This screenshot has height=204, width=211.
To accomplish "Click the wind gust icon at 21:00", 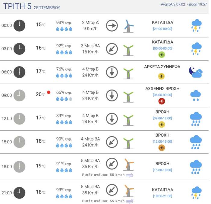I will point(130,201).
